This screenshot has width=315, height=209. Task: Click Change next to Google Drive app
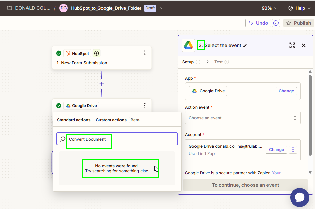286,91
